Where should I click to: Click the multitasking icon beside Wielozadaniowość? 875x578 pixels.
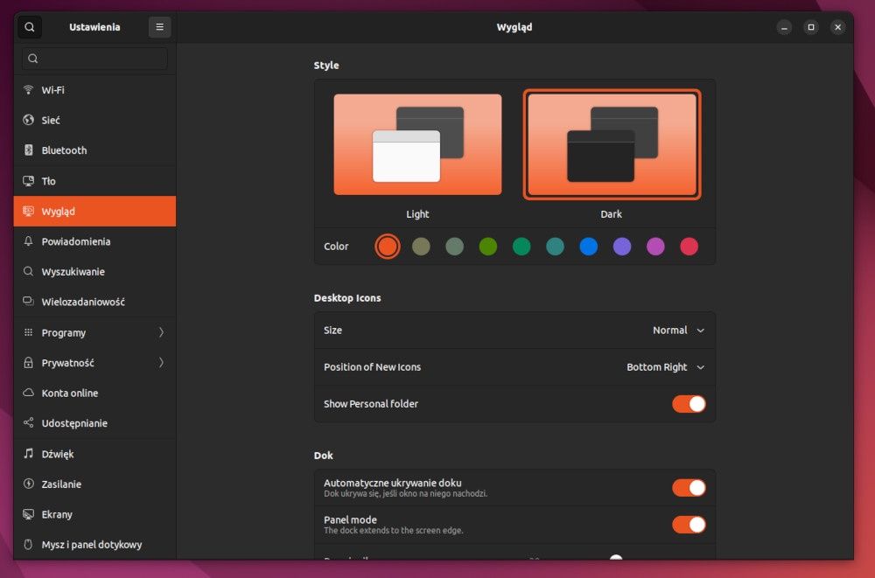[29, 302]
